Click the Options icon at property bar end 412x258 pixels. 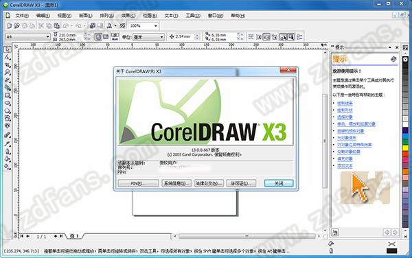299,37
